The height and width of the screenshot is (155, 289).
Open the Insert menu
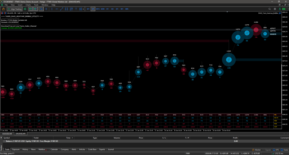tap(20, 5)
